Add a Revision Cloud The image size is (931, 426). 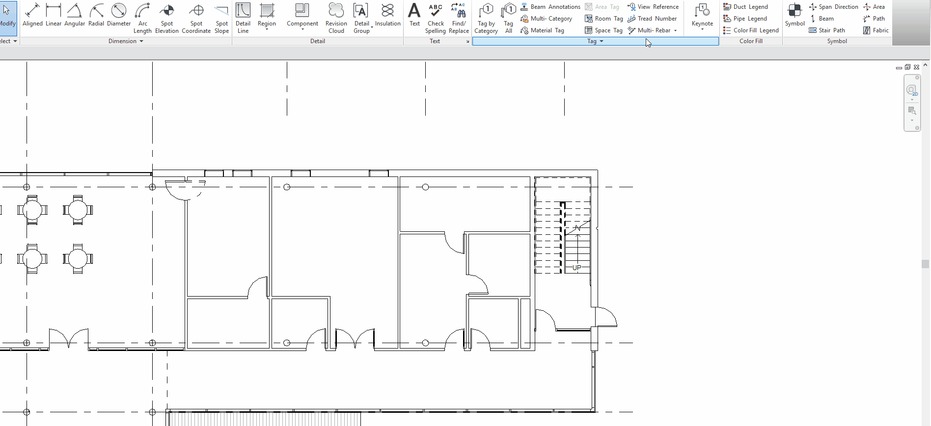336,18
